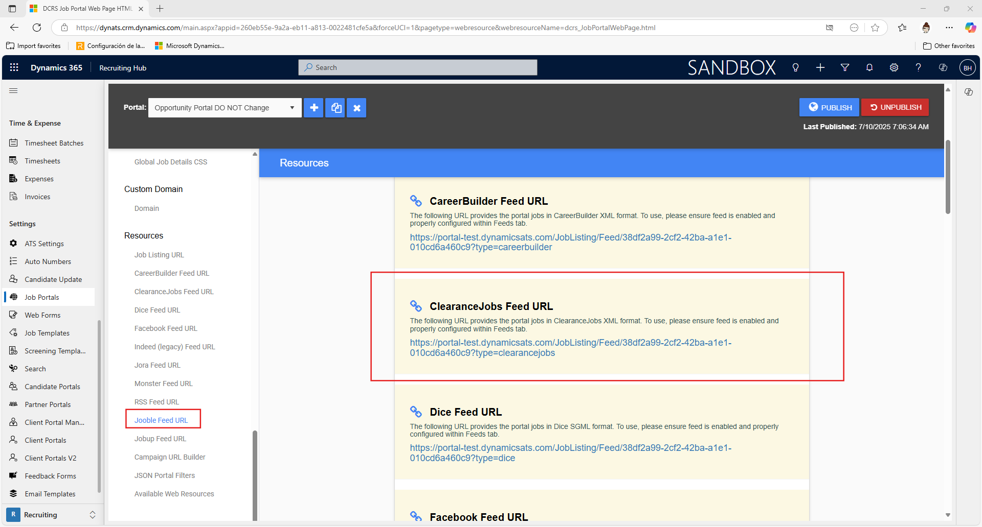Screen dimensions: 982x527
Task: Open the BH user account avatar
Action: click(x=967, y=67)
